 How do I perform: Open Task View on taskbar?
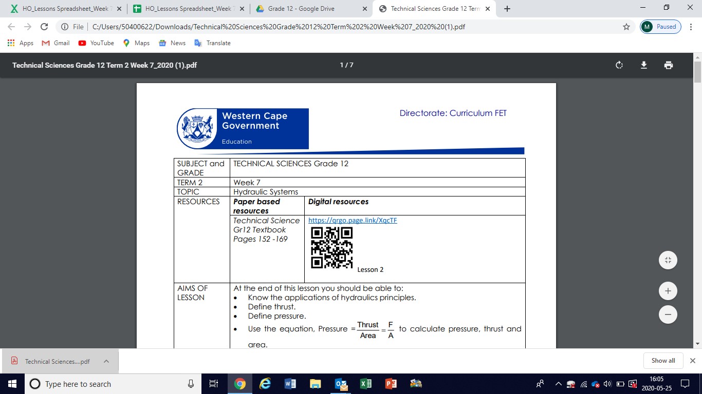click(214, 384)
